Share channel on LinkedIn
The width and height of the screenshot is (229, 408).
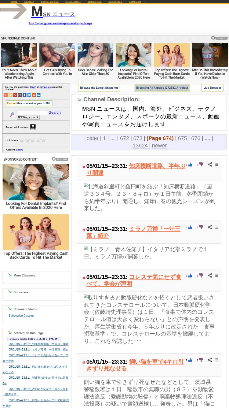[x=38, y=95]
